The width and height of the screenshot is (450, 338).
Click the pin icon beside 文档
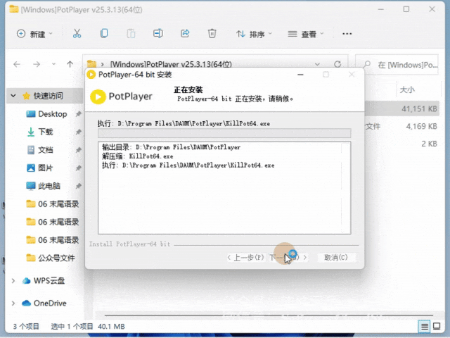pos(78,150)
